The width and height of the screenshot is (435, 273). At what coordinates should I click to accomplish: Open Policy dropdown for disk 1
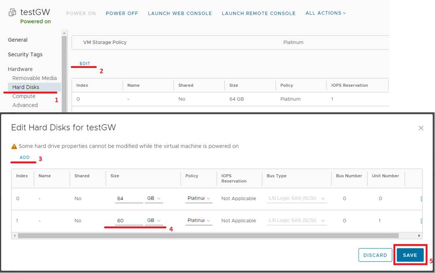(198, 220)
